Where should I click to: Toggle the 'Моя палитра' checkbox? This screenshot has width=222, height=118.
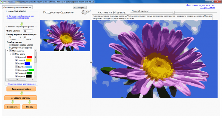[10, 51]
